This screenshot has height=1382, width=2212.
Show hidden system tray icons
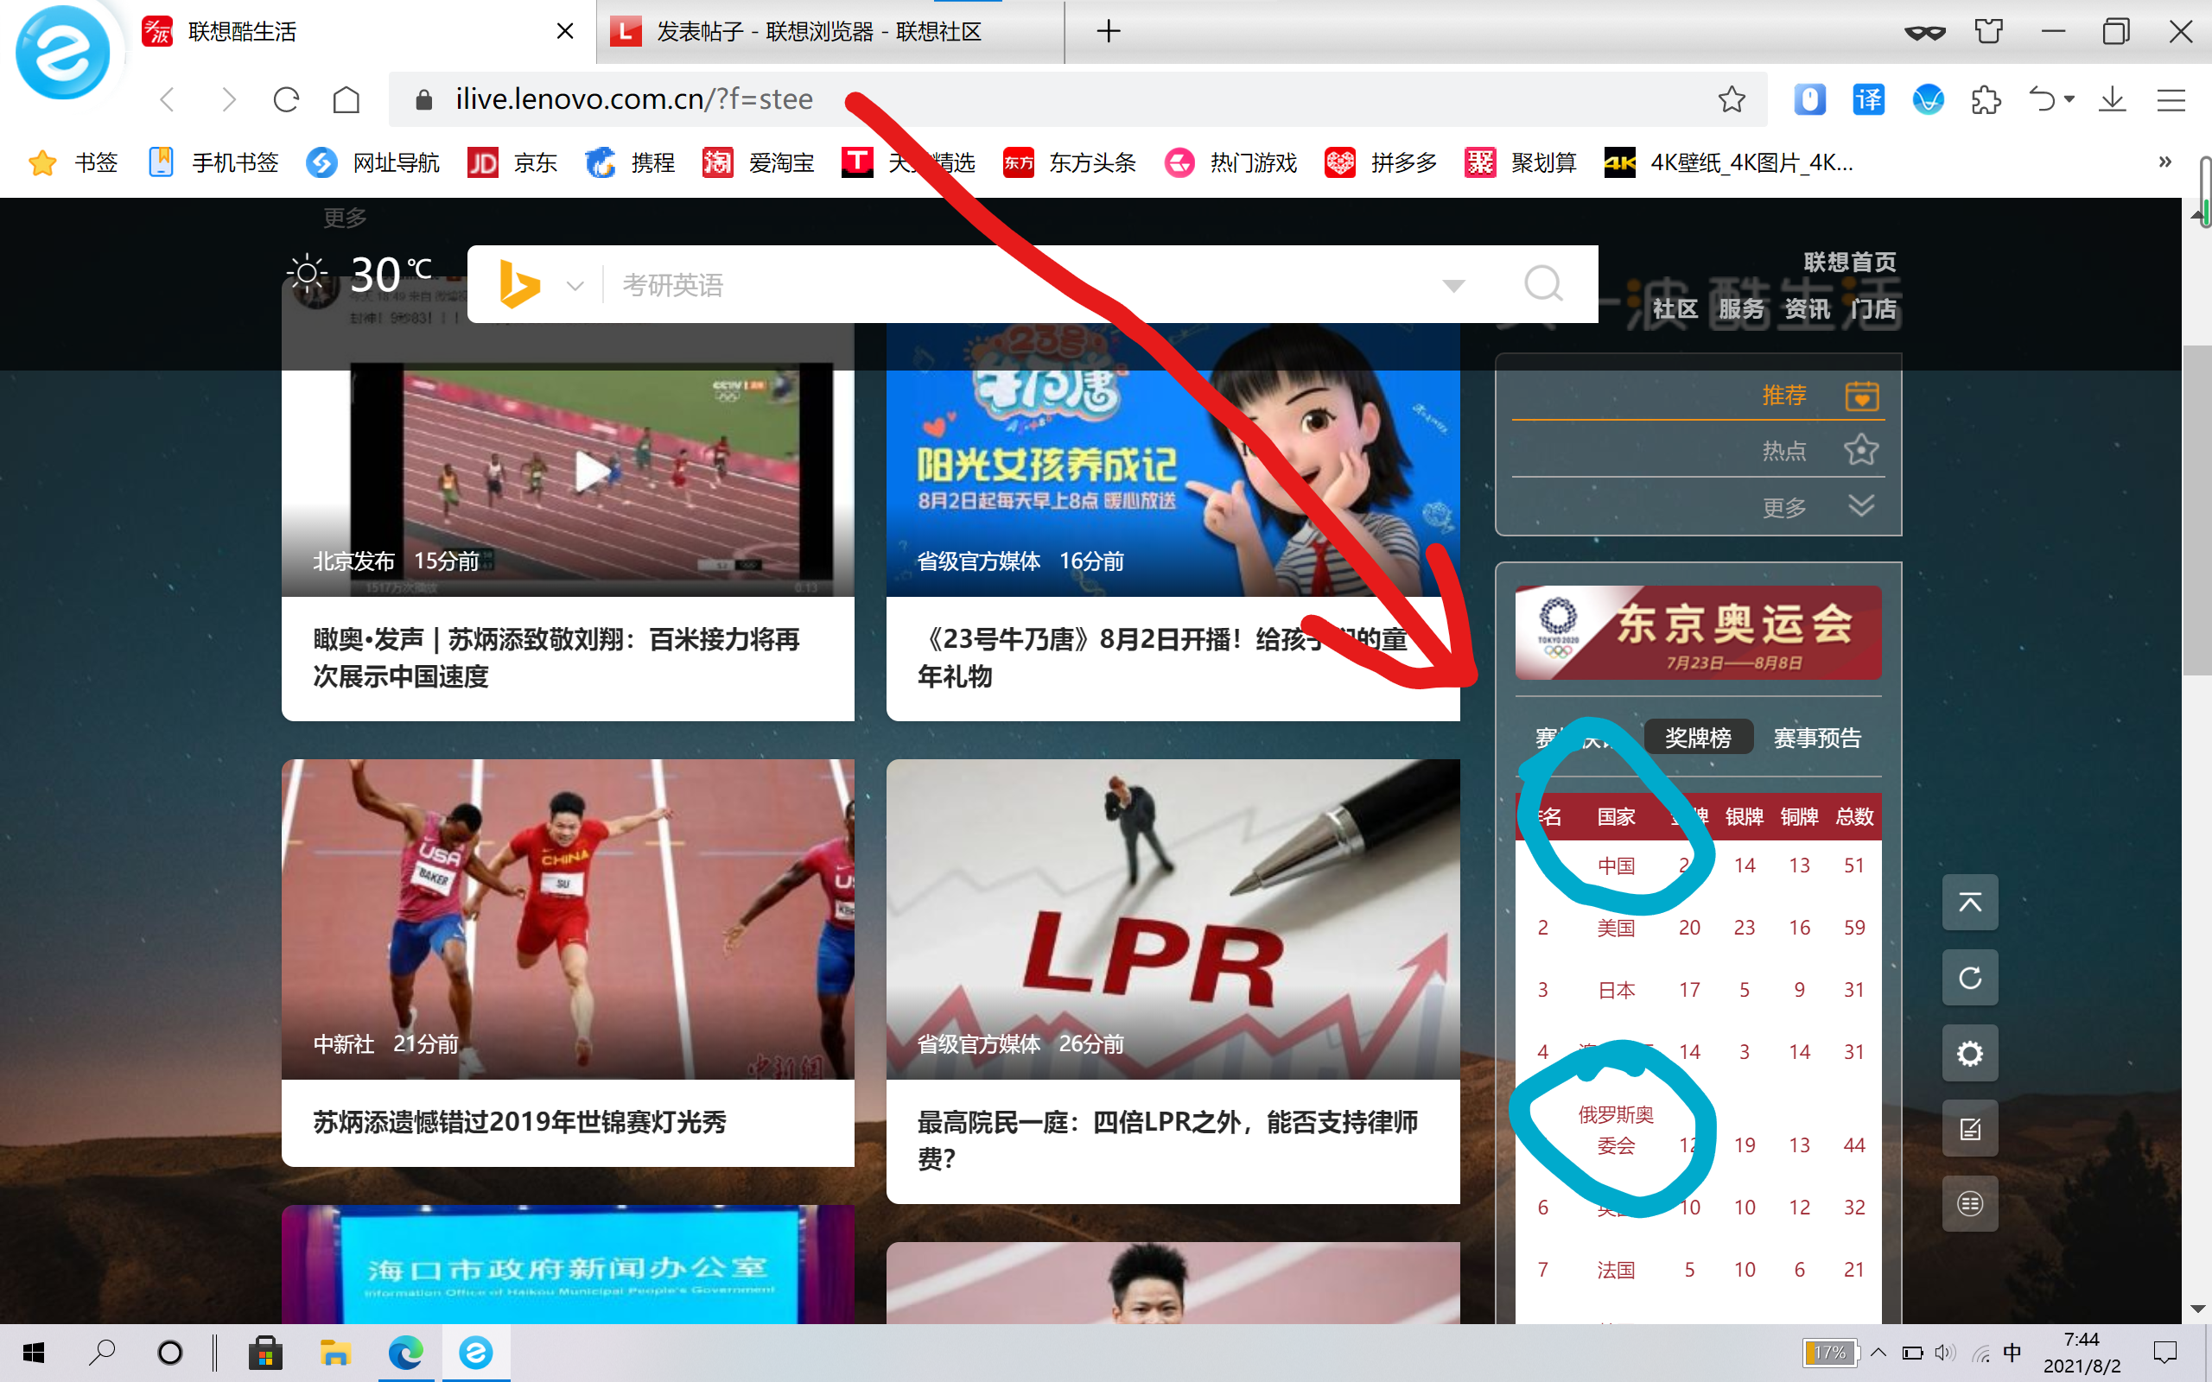click(1878, 1352)
